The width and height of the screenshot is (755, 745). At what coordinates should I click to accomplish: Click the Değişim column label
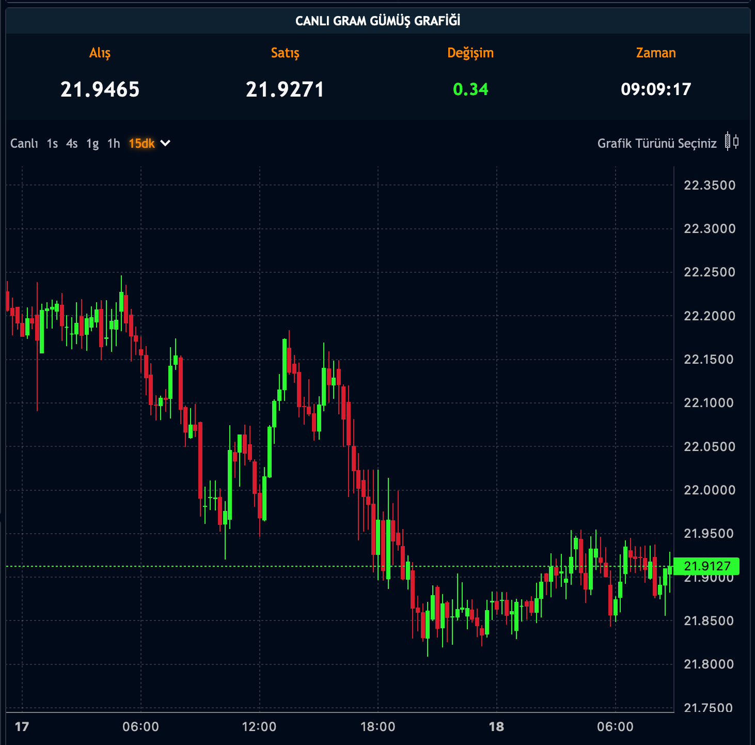(x=470, y=53)
